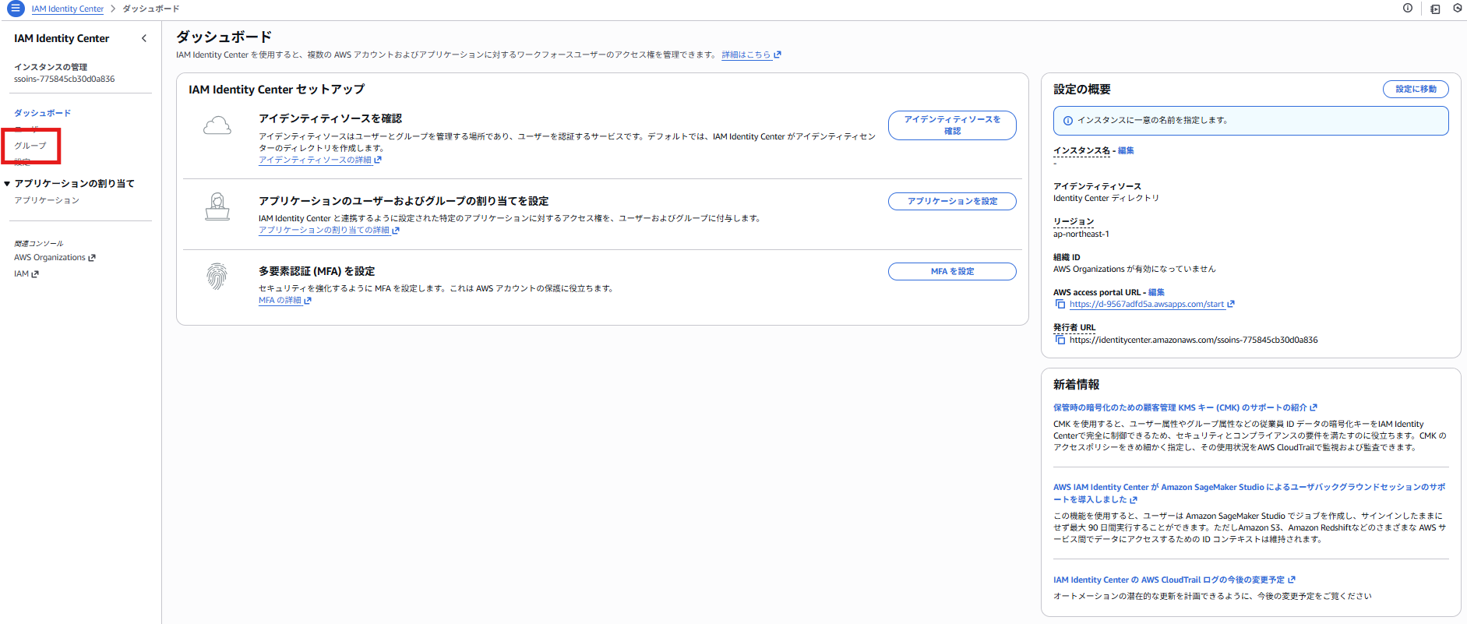
Task: Open the hamburger navigation menu icon
Action: point(16,9)
